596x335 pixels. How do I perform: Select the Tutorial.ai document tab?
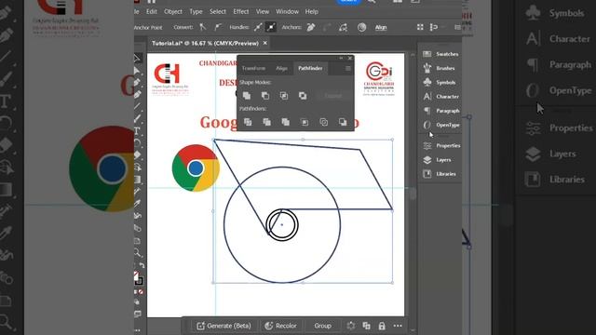pos(205,44)
